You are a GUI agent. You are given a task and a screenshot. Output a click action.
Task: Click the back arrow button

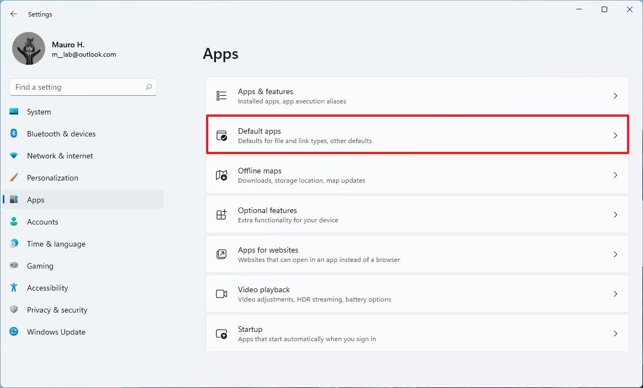(13, 14)
